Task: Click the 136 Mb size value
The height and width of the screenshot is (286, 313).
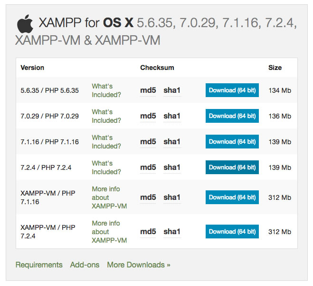Action: tap(280, 116)
